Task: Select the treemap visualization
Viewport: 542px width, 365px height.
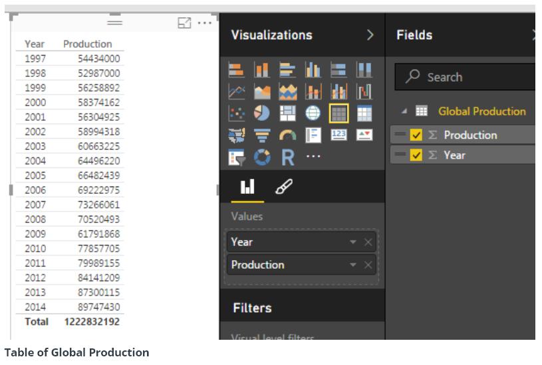Action: click(x=288, y=113)
